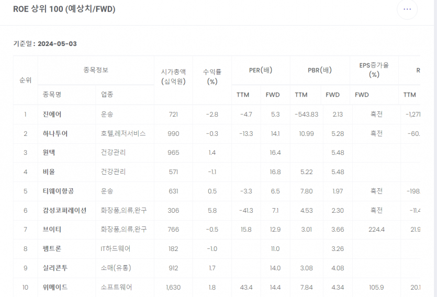Click the PBR(배) column group header
Screen dimensions: 437x297
(320, 70)
